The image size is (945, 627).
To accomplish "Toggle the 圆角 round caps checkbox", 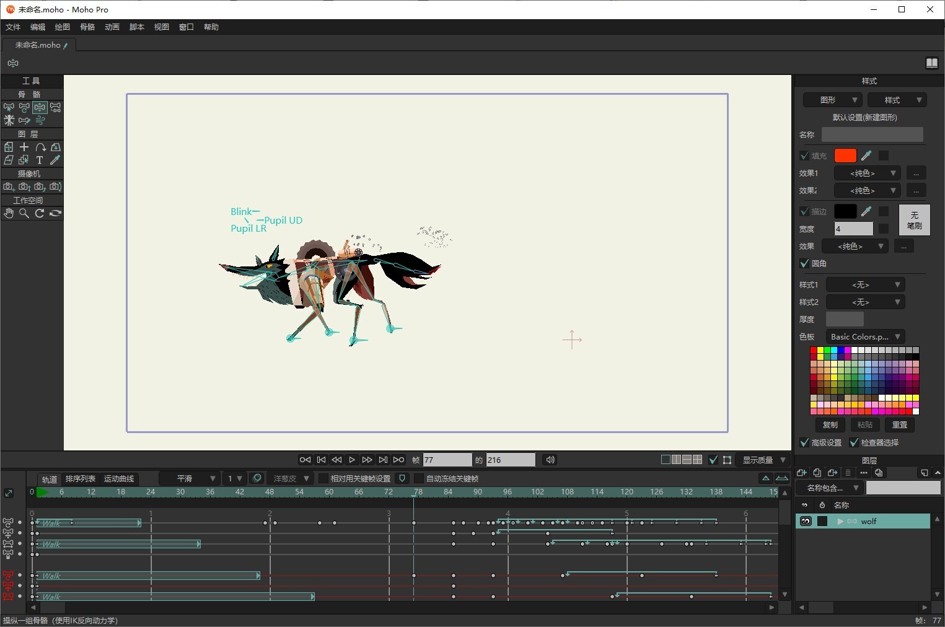I will click(804, 263).
